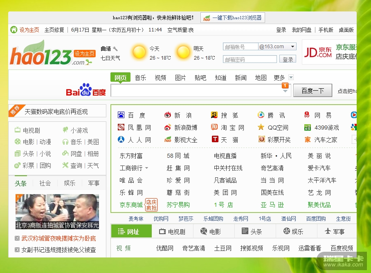This screenshot has height=273, width=371.
Task: Open the 麦考林 shopping link
Action: pyautogui.click(x=136, y=219)
